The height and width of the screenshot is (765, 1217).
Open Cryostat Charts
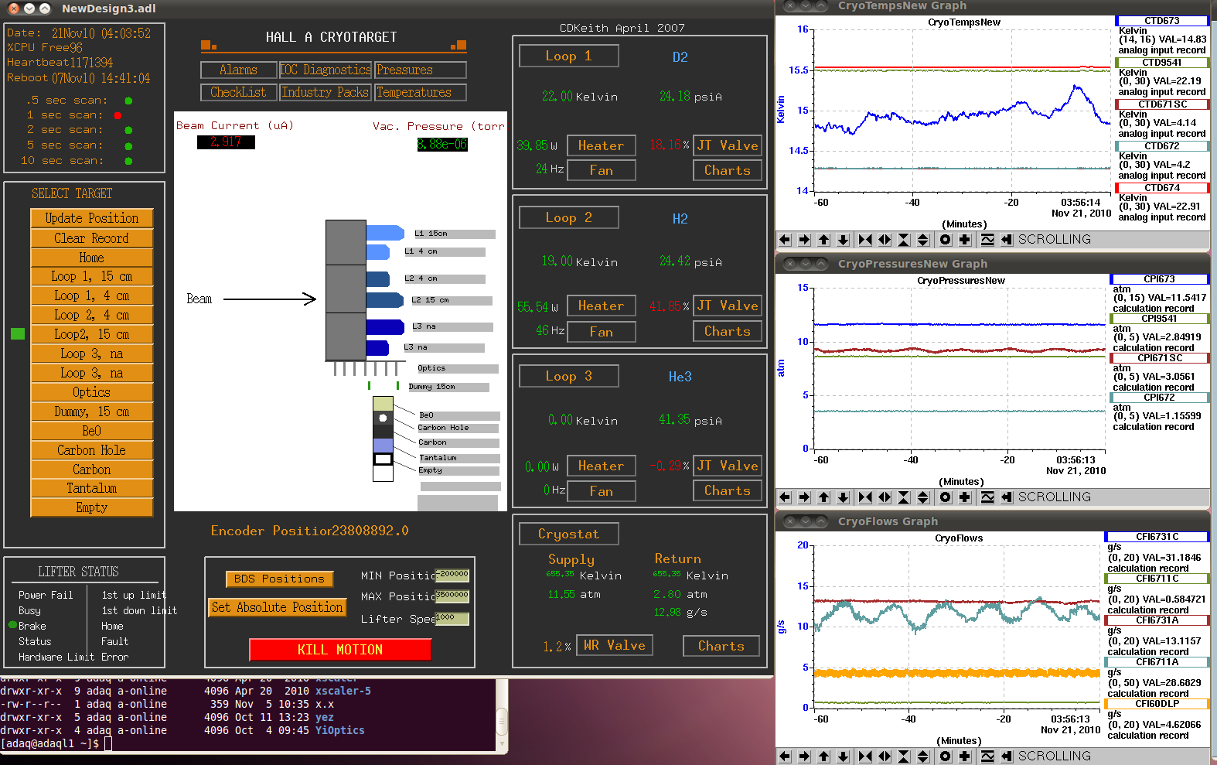(721, 647)
